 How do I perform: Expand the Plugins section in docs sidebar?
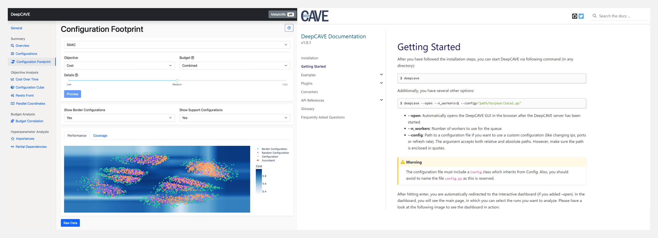coord(381,83)
